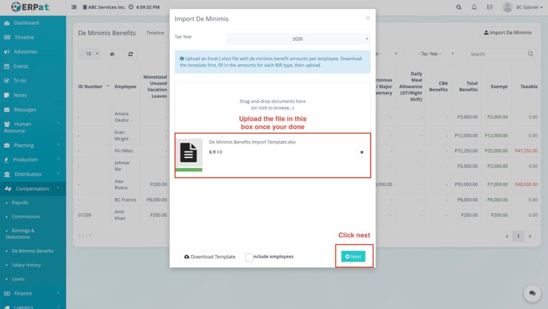The width and height of the screenshot is (548, 309).
Task: Click the ABC Services Inc. company name
Action: click(x=106, y=7)
